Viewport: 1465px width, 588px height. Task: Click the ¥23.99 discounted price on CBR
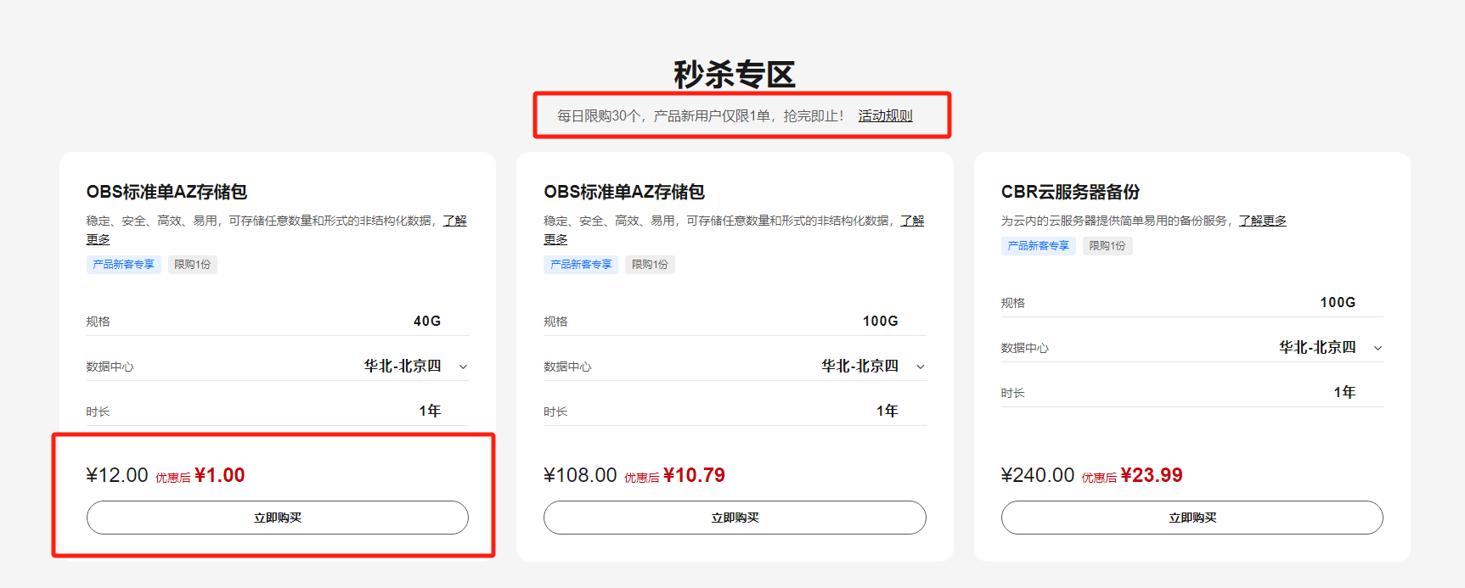(x=1152, y=475)
